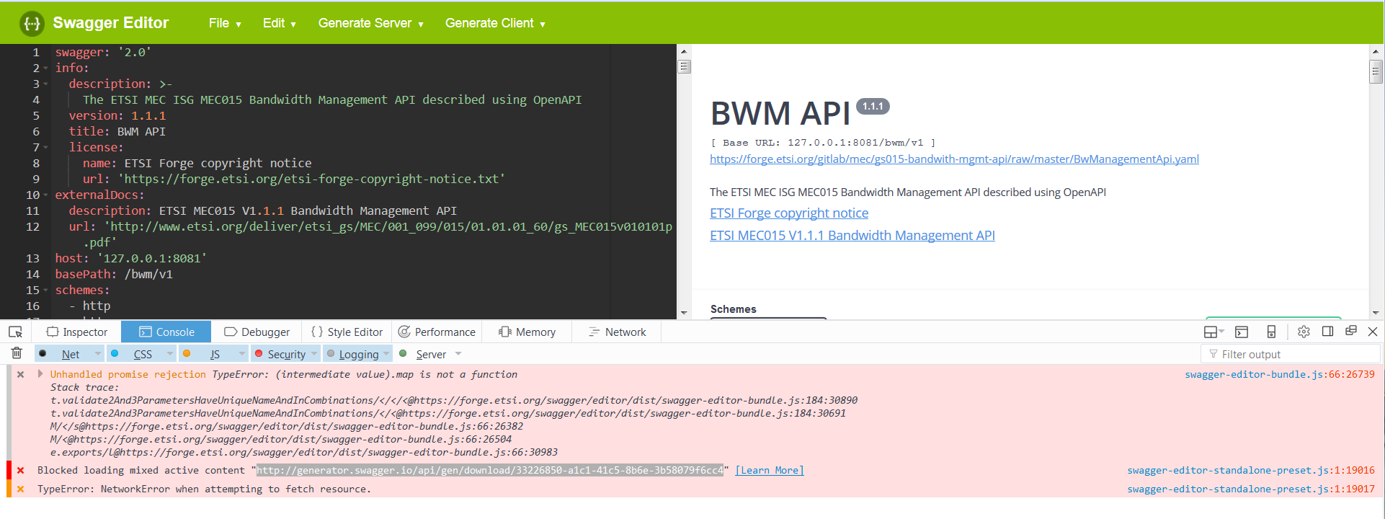The width and height of the screenshot is (1385, 519).
Task: Open devtools settings gear icon
Action: 1304,332
